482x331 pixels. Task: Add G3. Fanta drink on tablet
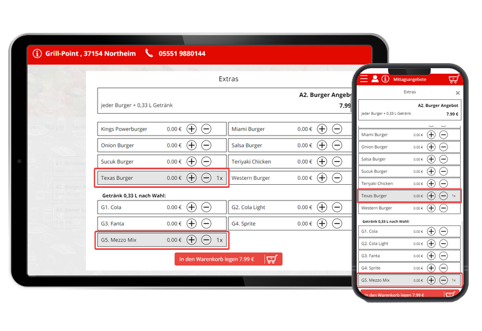pyautogui.click(x=192, y=224)
